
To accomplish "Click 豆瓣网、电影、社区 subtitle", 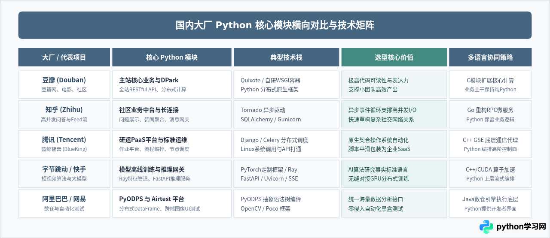I will tap(64, 90).
